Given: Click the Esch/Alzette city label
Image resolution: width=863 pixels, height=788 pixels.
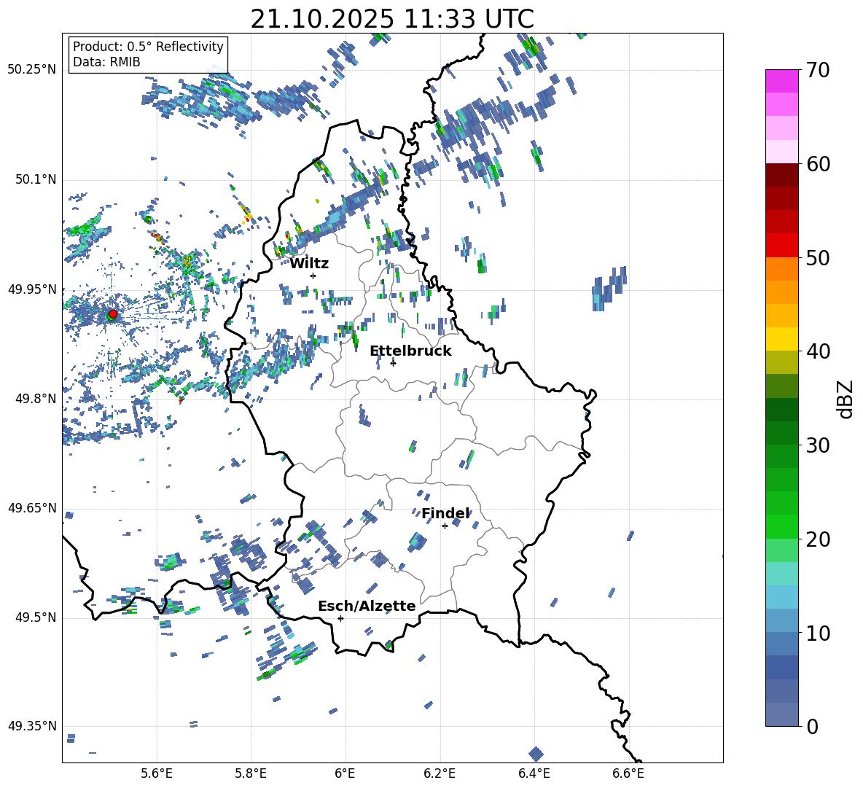Looking at the screenshot, I should (x=367, y=606).
